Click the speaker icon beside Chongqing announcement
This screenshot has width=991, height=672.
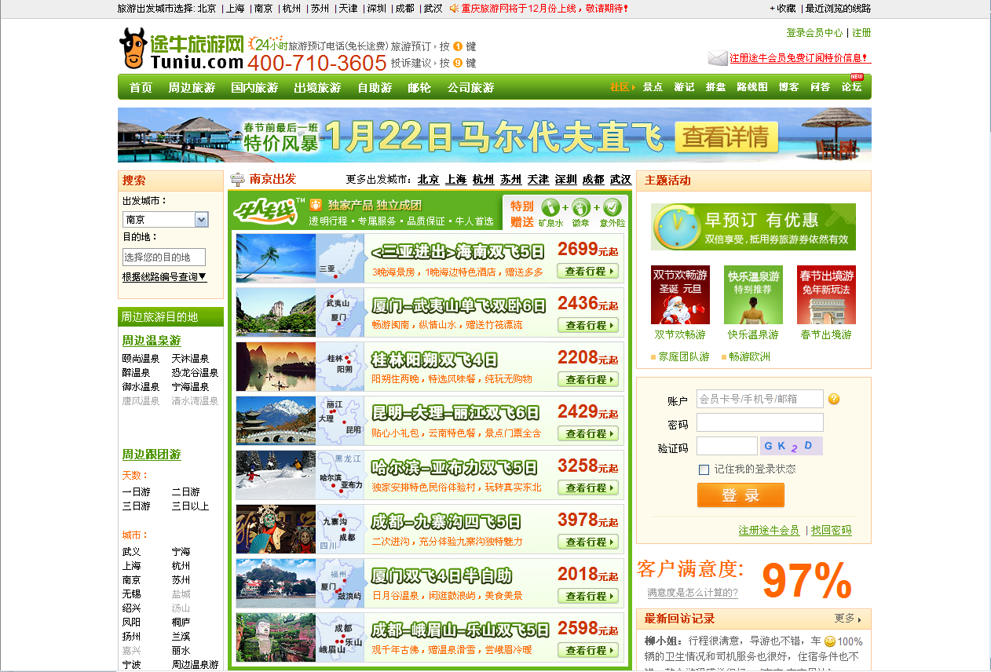[454, 9]
